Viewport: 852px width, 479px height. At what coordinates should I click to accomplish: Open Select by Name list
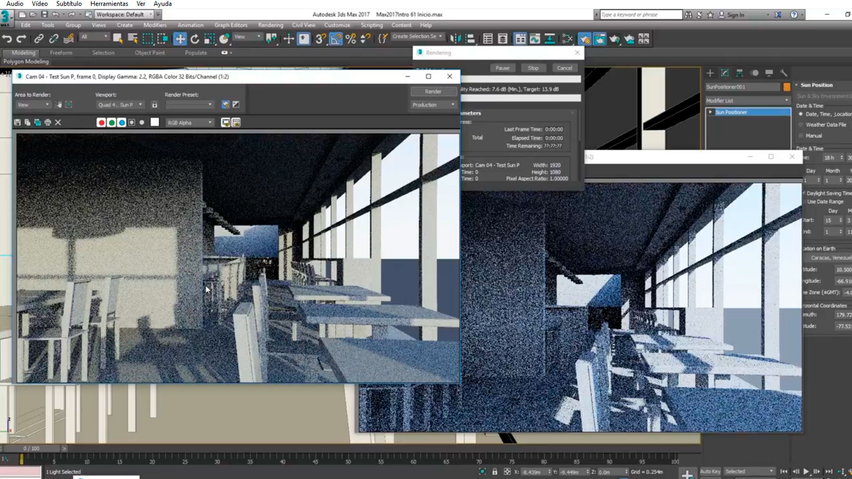click(x=132, y=39)
